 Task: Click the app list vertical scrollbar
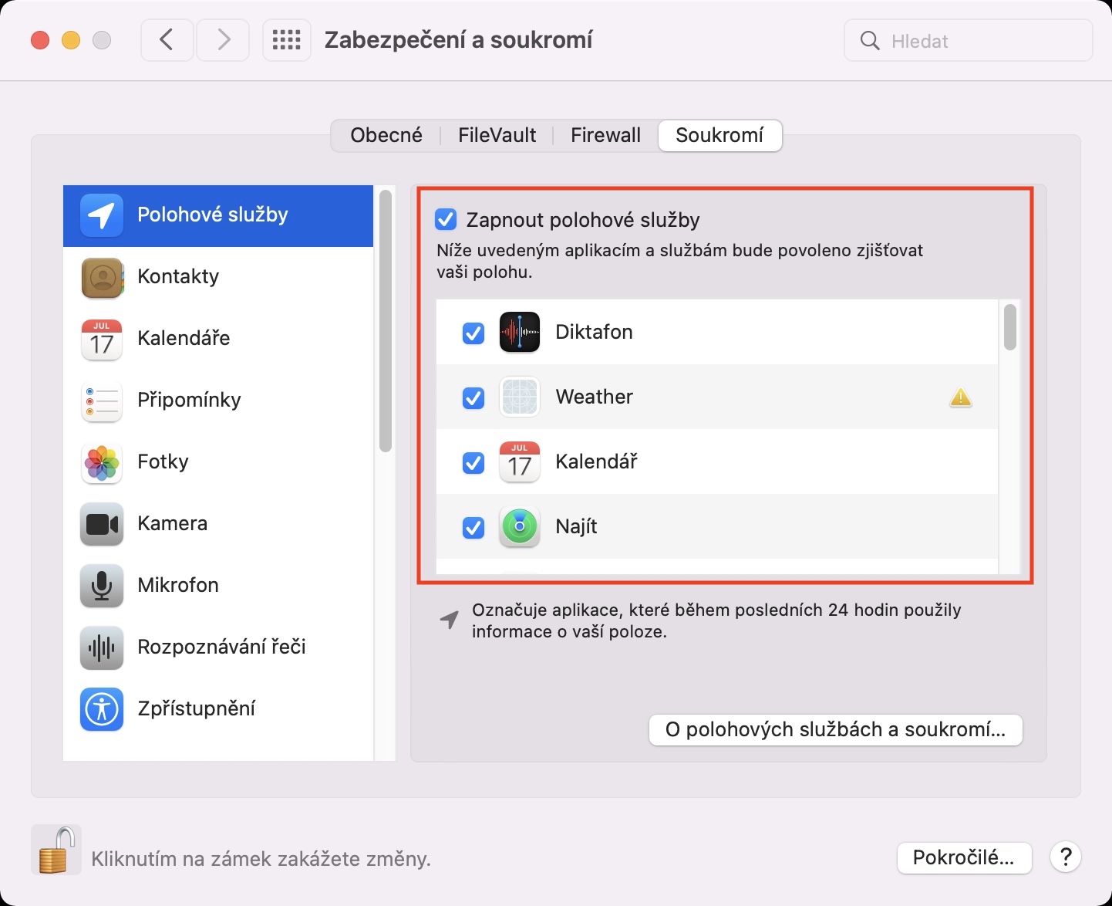coord(1009,328)
